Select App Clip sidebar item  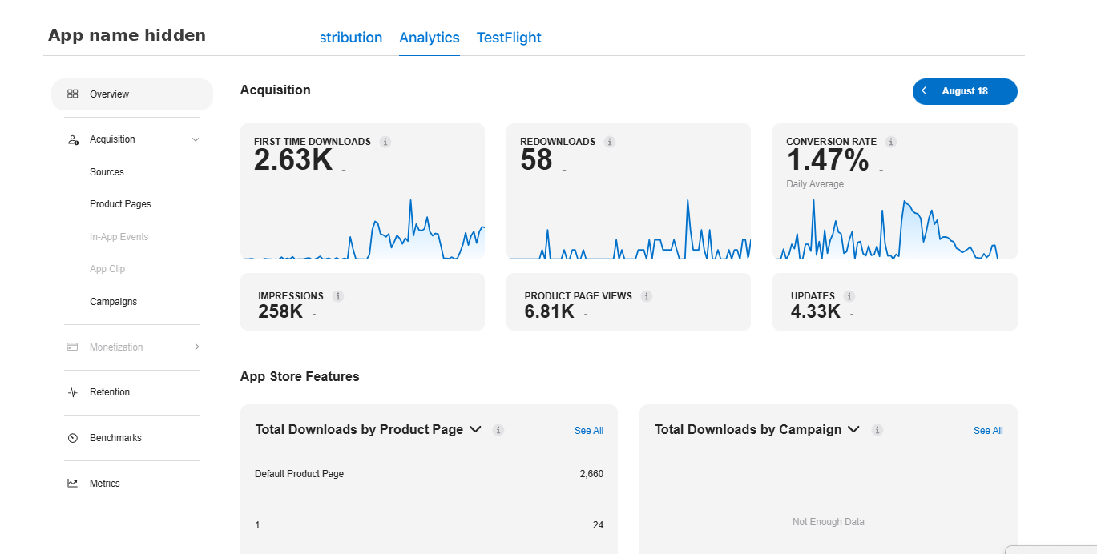tap(107, 269)
